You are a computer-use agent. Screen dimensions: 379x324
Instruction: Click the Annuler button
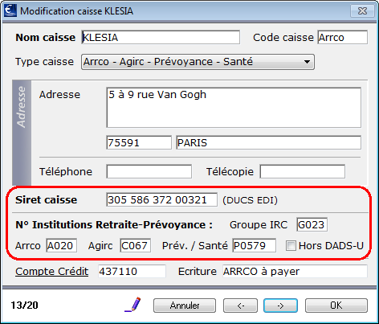tap(185, 306)
